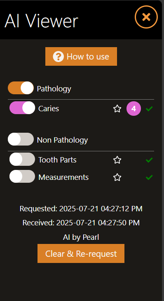
Task: Turn off the Pathology toggle
Action: pyautogui.click(x=21, y=88)
